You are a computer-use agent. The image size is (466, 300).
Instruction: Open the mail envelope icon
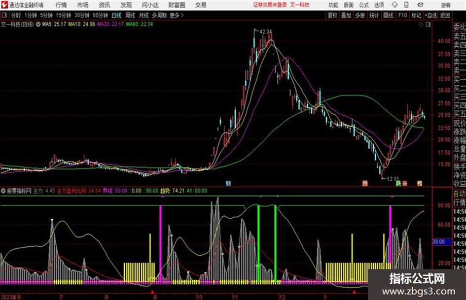coord(420,5)
